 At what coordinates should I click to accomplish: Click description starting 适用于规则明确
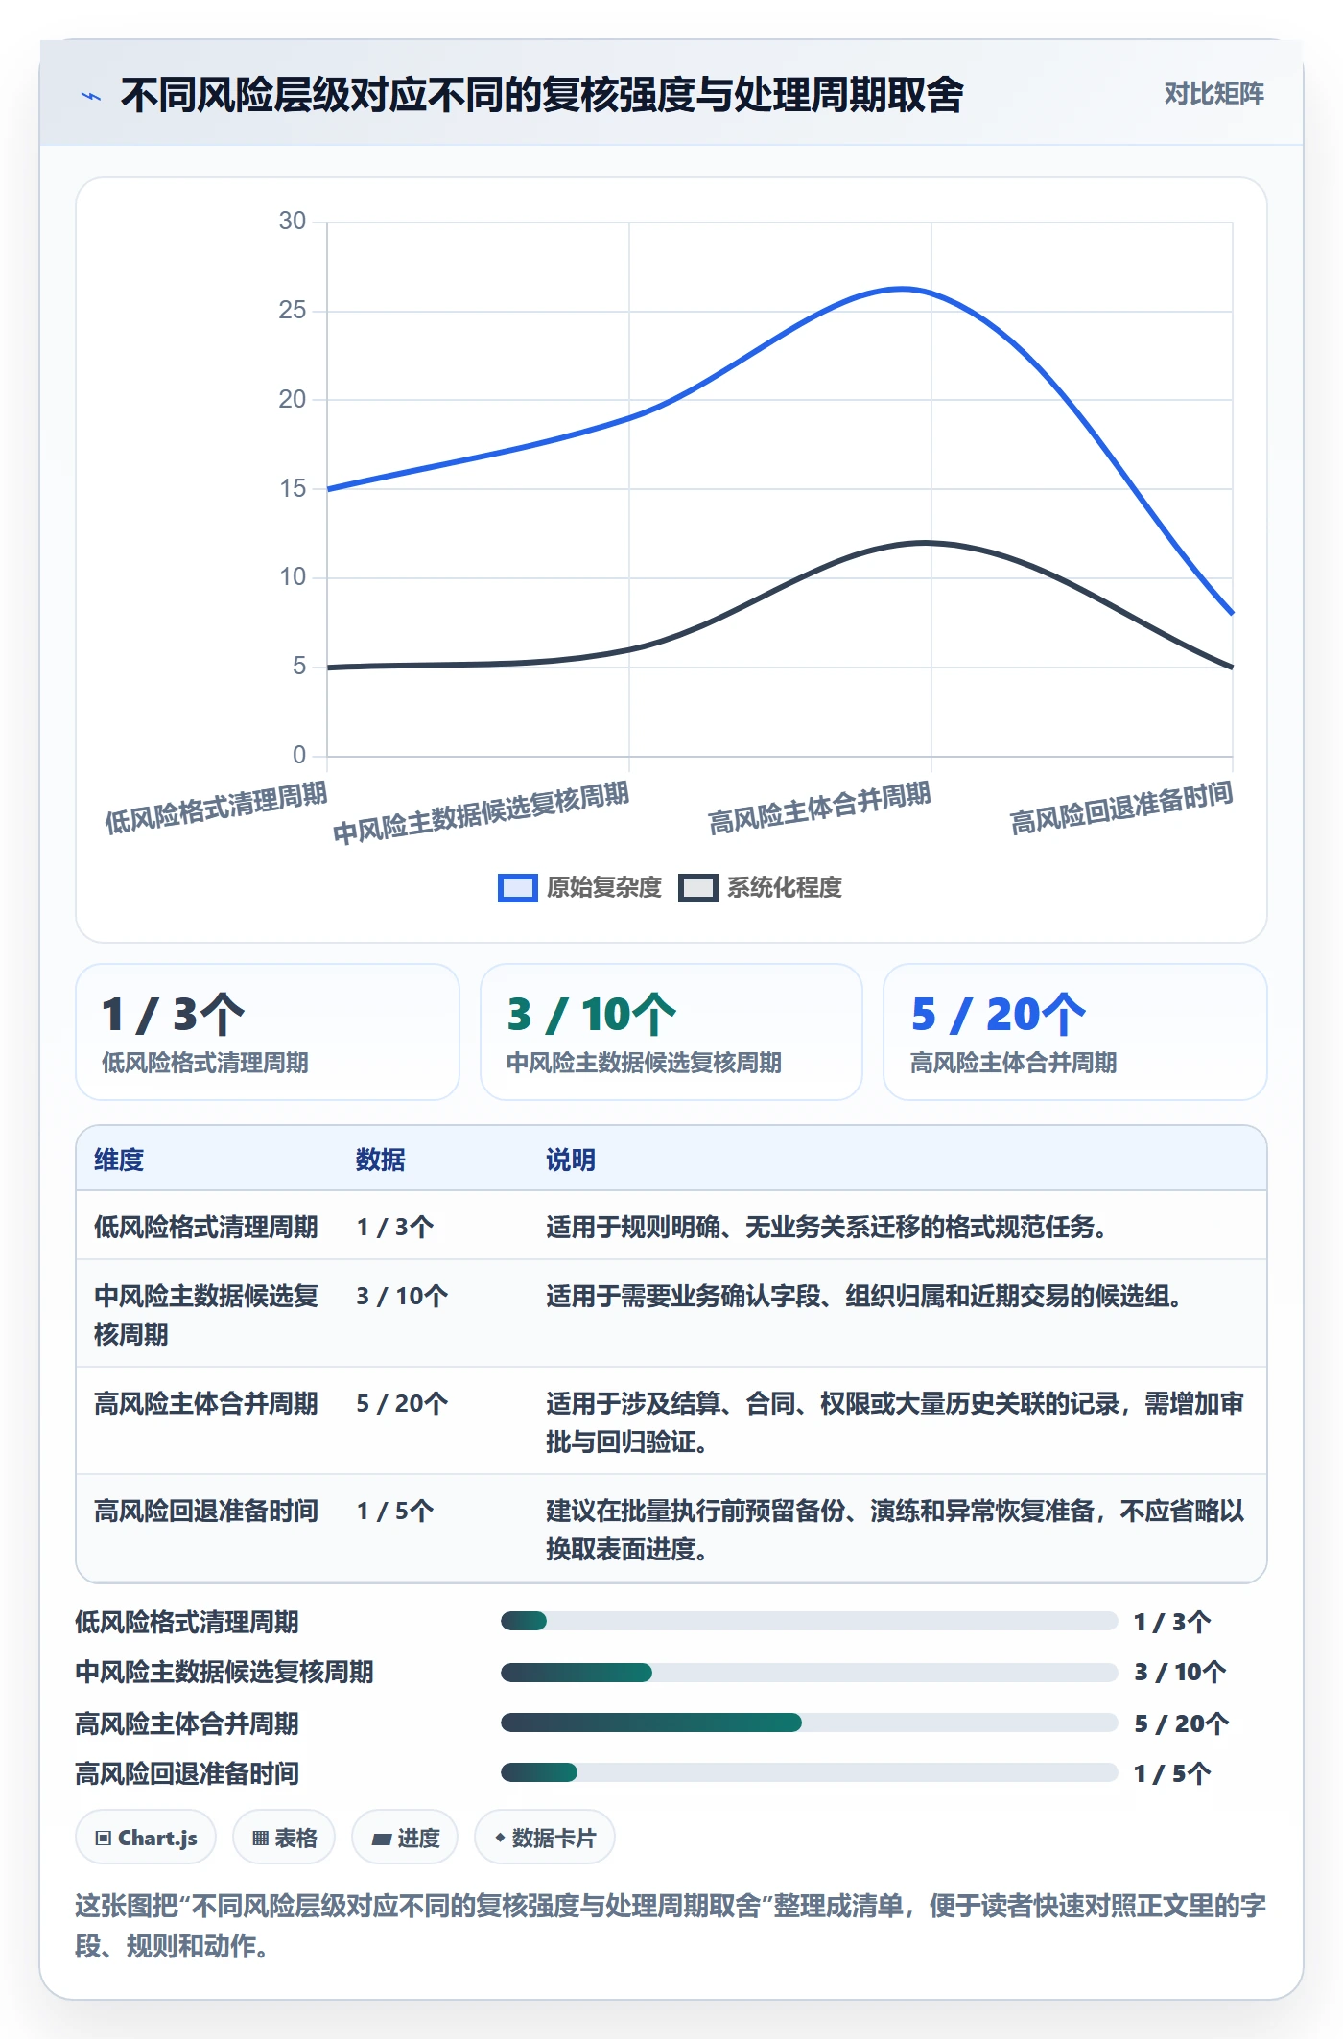[826, 1227]
